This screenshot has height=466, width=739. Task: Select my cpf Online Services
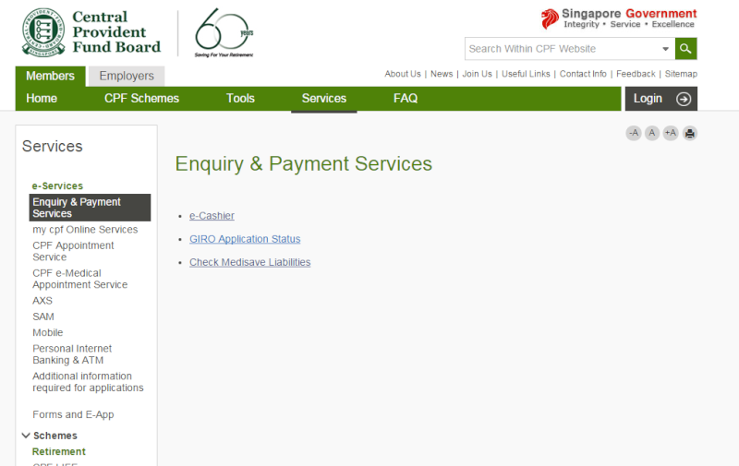tap(85, 230)
